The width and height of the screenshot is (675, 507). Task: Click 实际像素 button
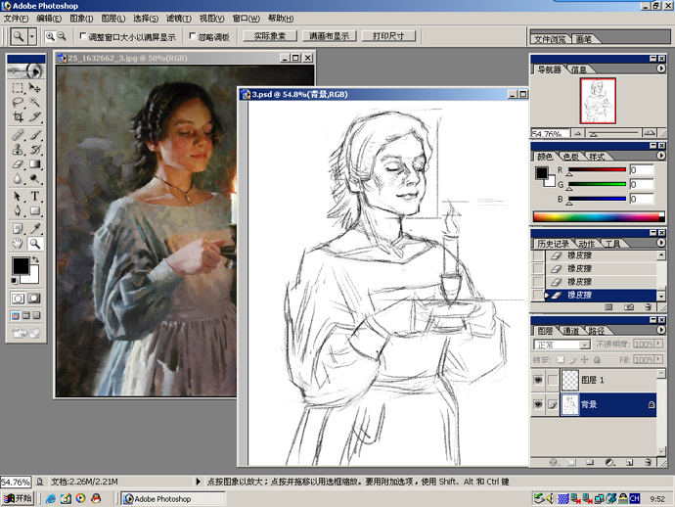tap(269, 36)
